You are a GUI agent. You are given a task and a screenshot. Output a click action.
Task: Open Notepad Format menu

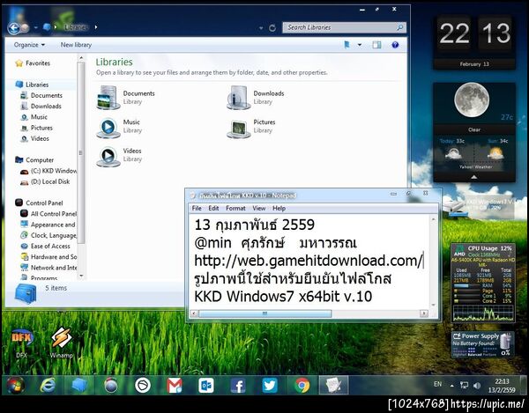(235, 208)
